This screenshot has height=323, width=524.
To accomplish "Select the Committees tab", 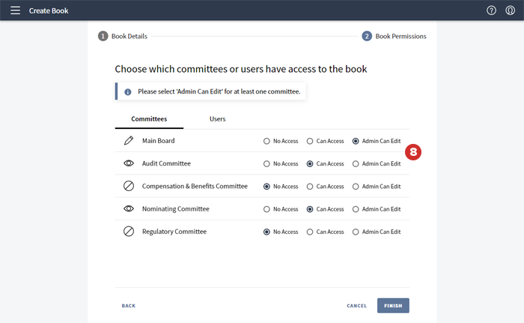I will (x=149, y=119).
